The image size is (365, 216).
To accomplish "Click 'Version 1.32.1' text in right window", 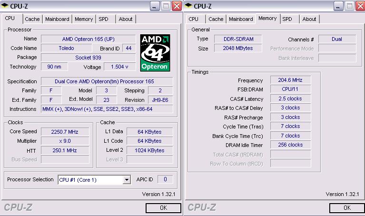I will 343,194.
